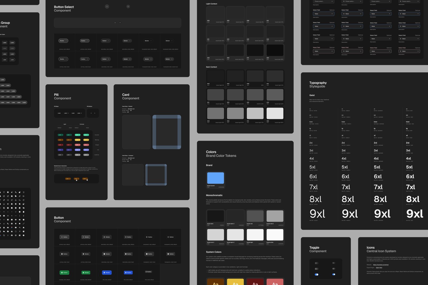Click 'transparent, main, hover' button in Button Component

coord(150,254)
